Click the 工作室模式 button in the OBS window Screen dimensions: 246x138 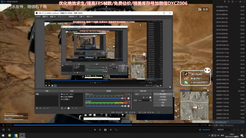coord(163,100)
